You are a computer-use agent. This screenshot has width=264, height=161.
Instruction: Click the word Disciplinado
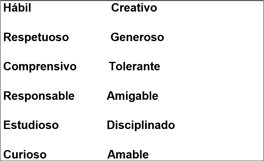(141, 126)
